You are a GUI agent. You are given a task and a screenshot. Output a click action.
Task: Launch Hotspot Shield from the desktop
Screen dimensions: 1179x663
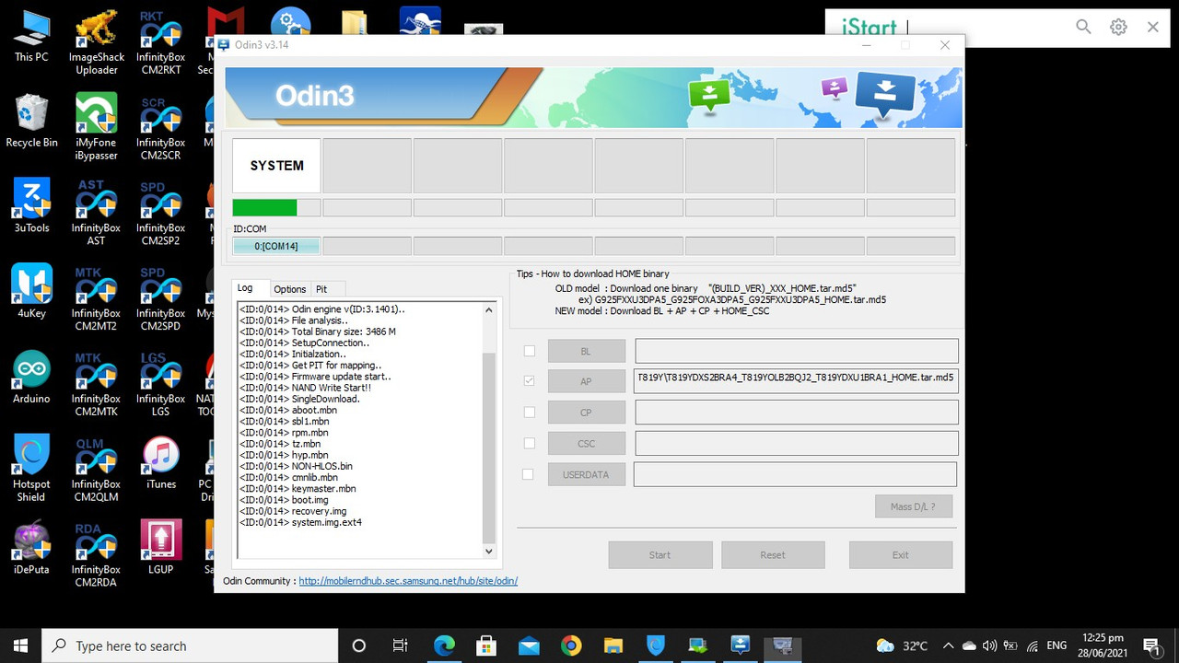coord(31,470)
